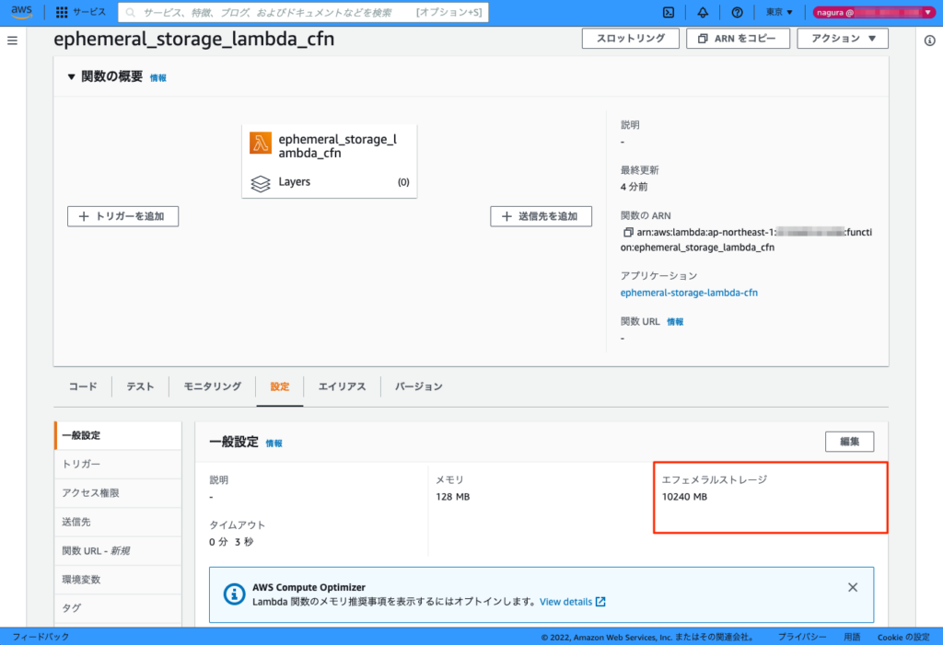Click トリガーを追加 button
Viewport: 943px width, 645px height.
(x=122, y=216)
